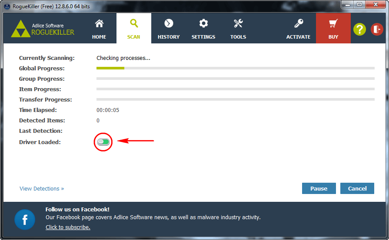Open Tools via the wrench icon
389x240 pixels.
238,23
